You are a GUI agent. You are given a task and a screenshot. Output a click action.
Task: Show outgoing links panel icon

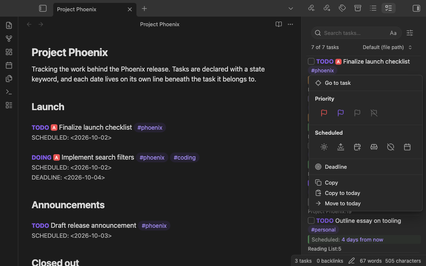(x=327, y=8)
